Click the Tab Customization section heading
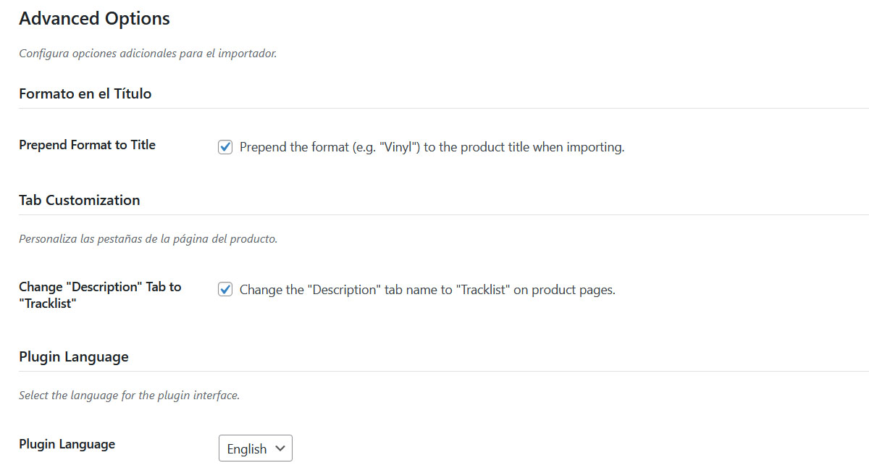Screen dimensions: 869x468 point(79,200)
